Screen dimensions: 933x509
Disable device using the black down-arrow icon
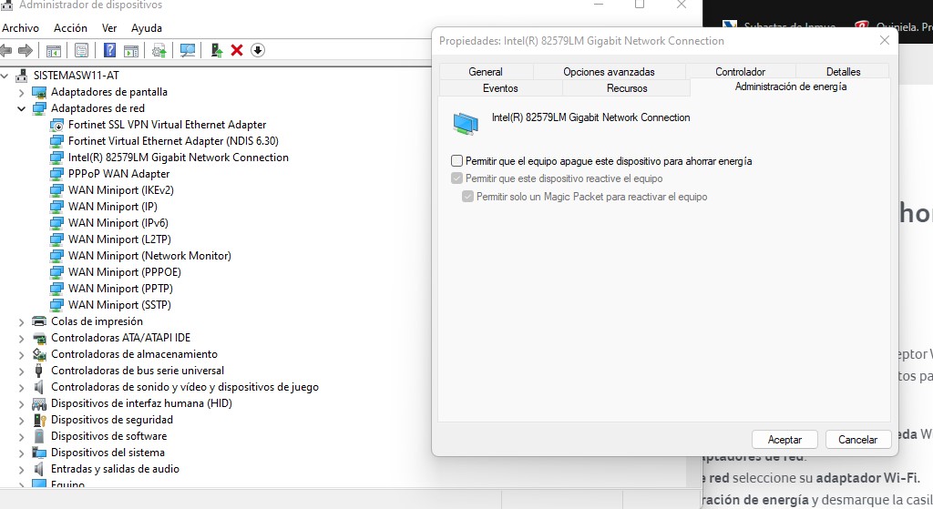258,51
